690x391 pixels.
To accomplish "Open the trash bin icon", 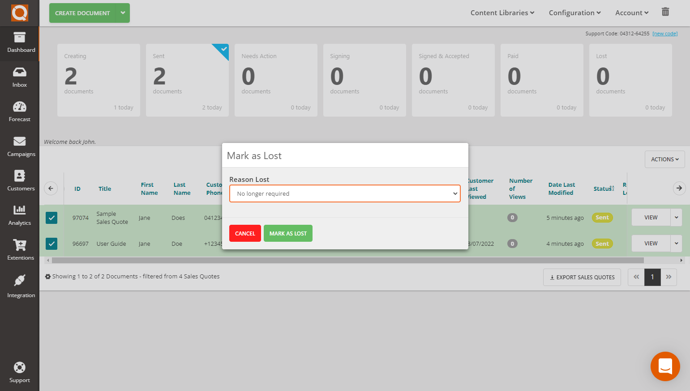I will (665, 12).
